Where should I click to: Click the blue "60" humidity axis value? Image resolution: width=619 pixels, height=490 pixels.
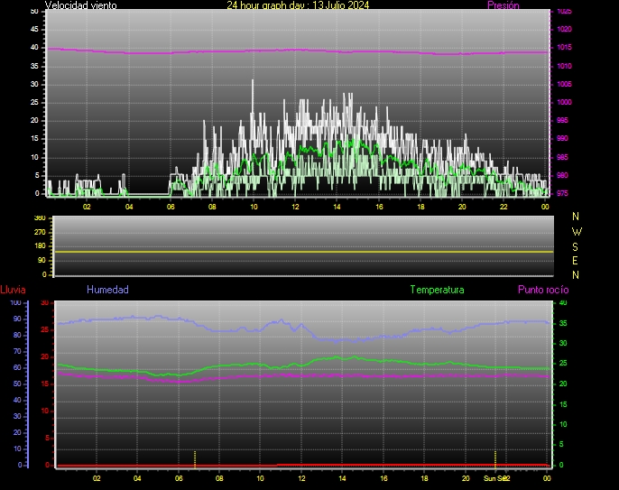click(17, 367)
